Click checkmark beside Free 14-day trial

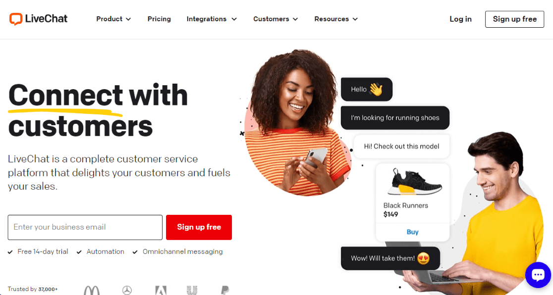click(x=10, y=252)
